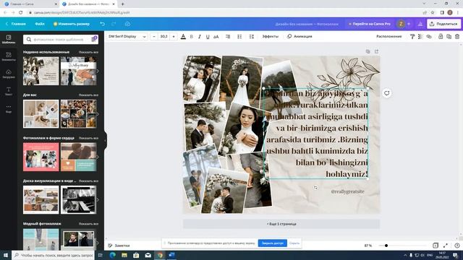
Task: Decrease font size with the minus button
Action: (154, 37)
